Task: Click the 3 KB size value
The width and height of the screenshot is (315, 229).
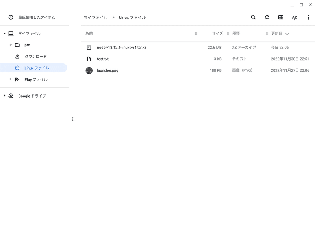Action: click(218, 59)
